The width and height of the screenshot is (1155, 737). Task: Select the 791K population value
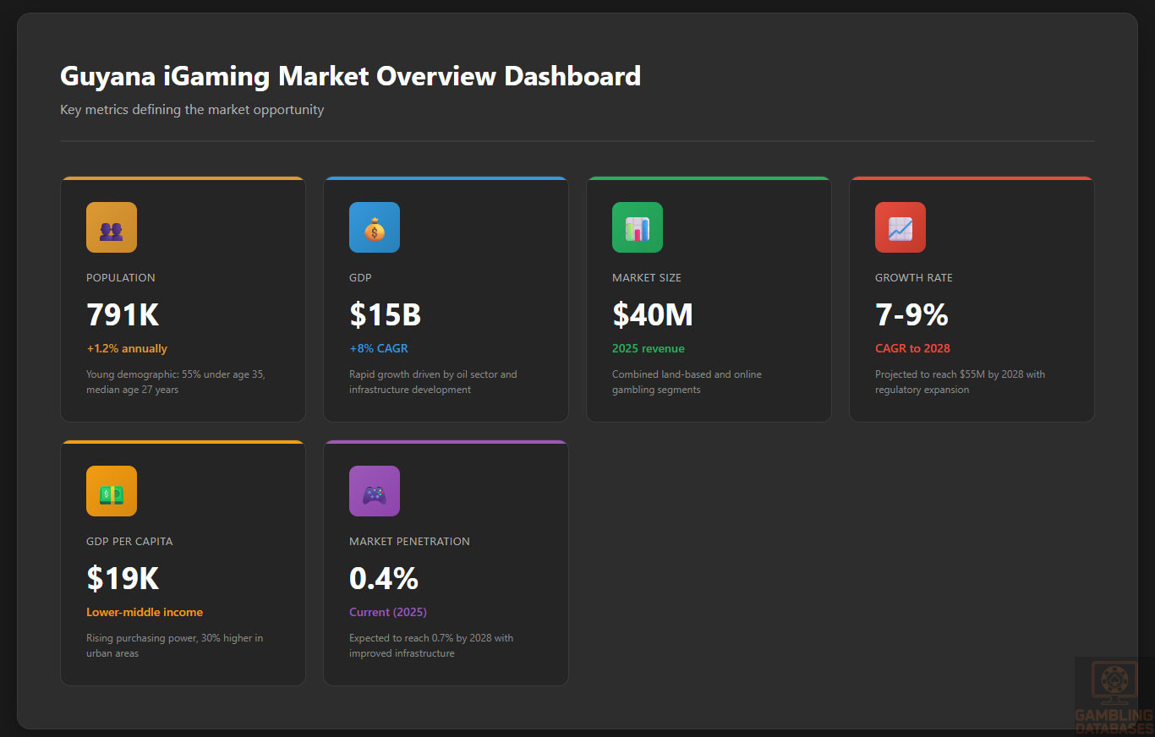[x=123, y=315]
